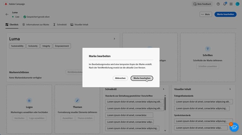Click the Themen brush icon

[77, 100]
